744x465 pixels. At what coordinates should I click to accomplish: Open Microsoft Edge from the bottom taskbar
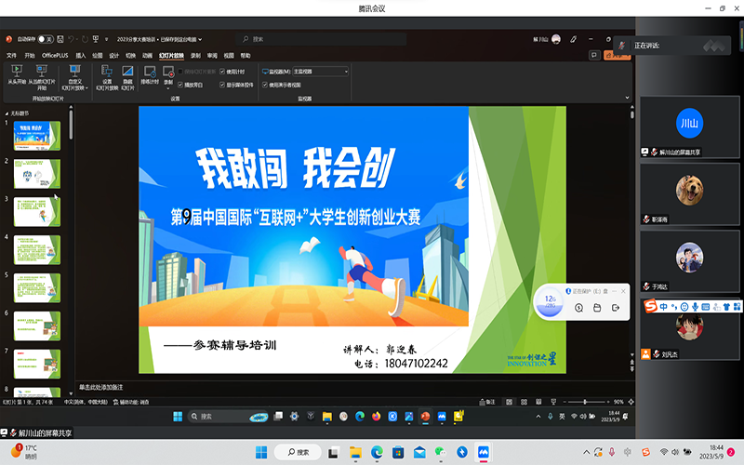coord(377,452)
